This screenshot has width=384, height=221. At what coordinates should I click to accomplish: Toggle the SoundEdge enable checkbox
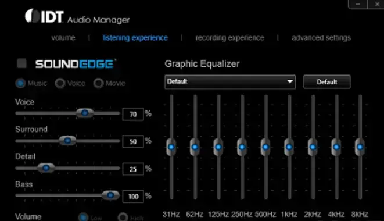tap(22, 63)
